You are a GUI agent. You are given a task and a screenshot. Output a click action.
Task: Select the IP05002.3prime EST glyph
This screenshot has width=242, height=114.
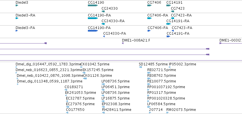tap(170, 67)
